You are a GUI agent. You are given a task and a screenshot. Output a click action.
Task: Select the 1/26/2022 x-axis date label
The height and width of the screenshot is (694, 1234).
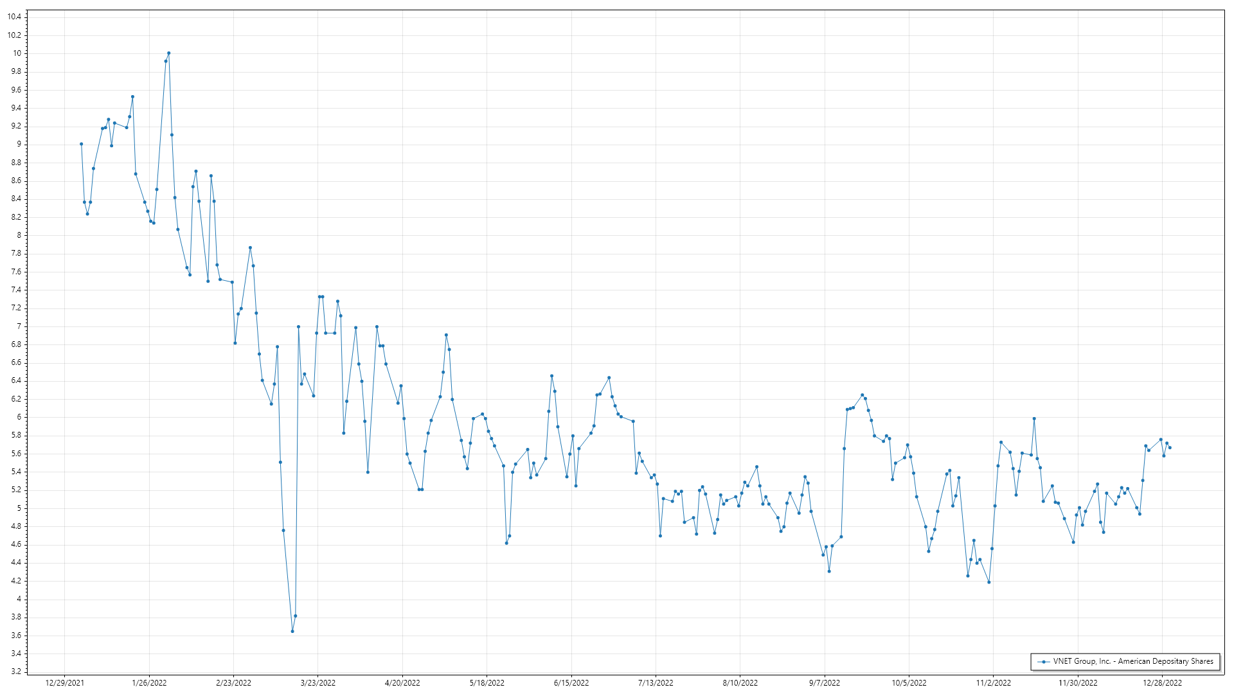(x=149, y=683)
